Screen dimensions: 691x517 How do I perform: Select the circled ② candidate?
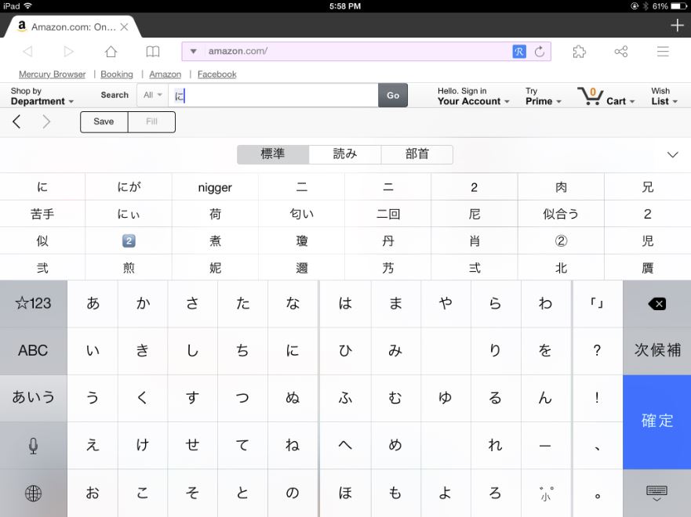coord(561,240)
